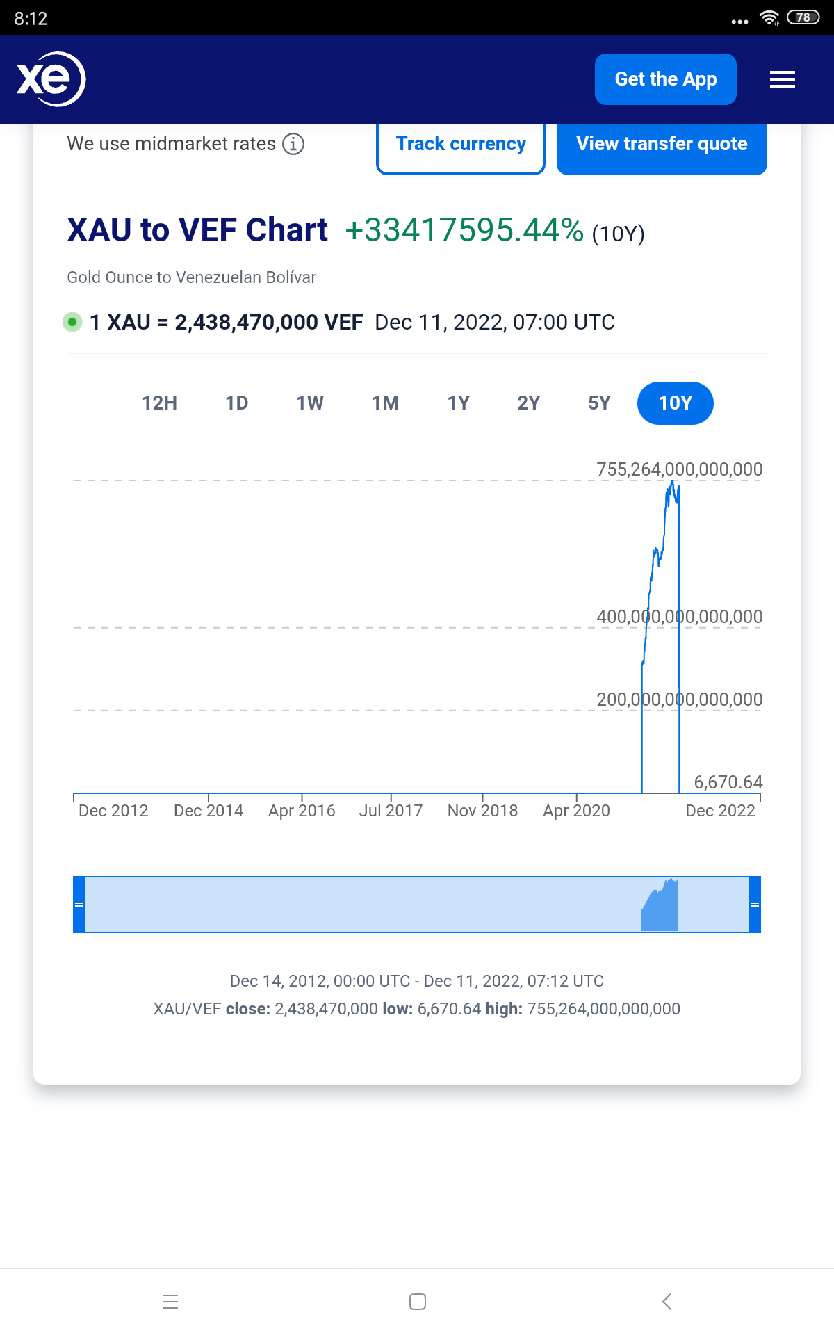Open View transfer quote
Image resolution: width=834 pixels, height=1335 pixels.
(x=662, y=145)
